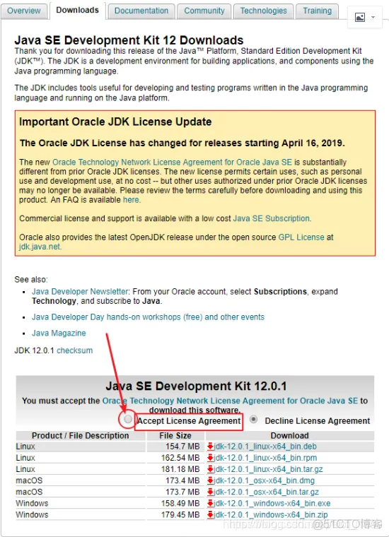Click the red download arrow icon beside the linux .rpm file

[x=211, y=458]
